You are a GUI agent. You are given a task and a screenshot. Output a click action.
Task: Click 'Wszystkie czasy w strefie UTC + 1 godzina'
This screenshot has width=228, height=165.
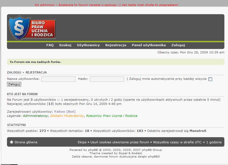pyautogui.click(x=187, y=142)
